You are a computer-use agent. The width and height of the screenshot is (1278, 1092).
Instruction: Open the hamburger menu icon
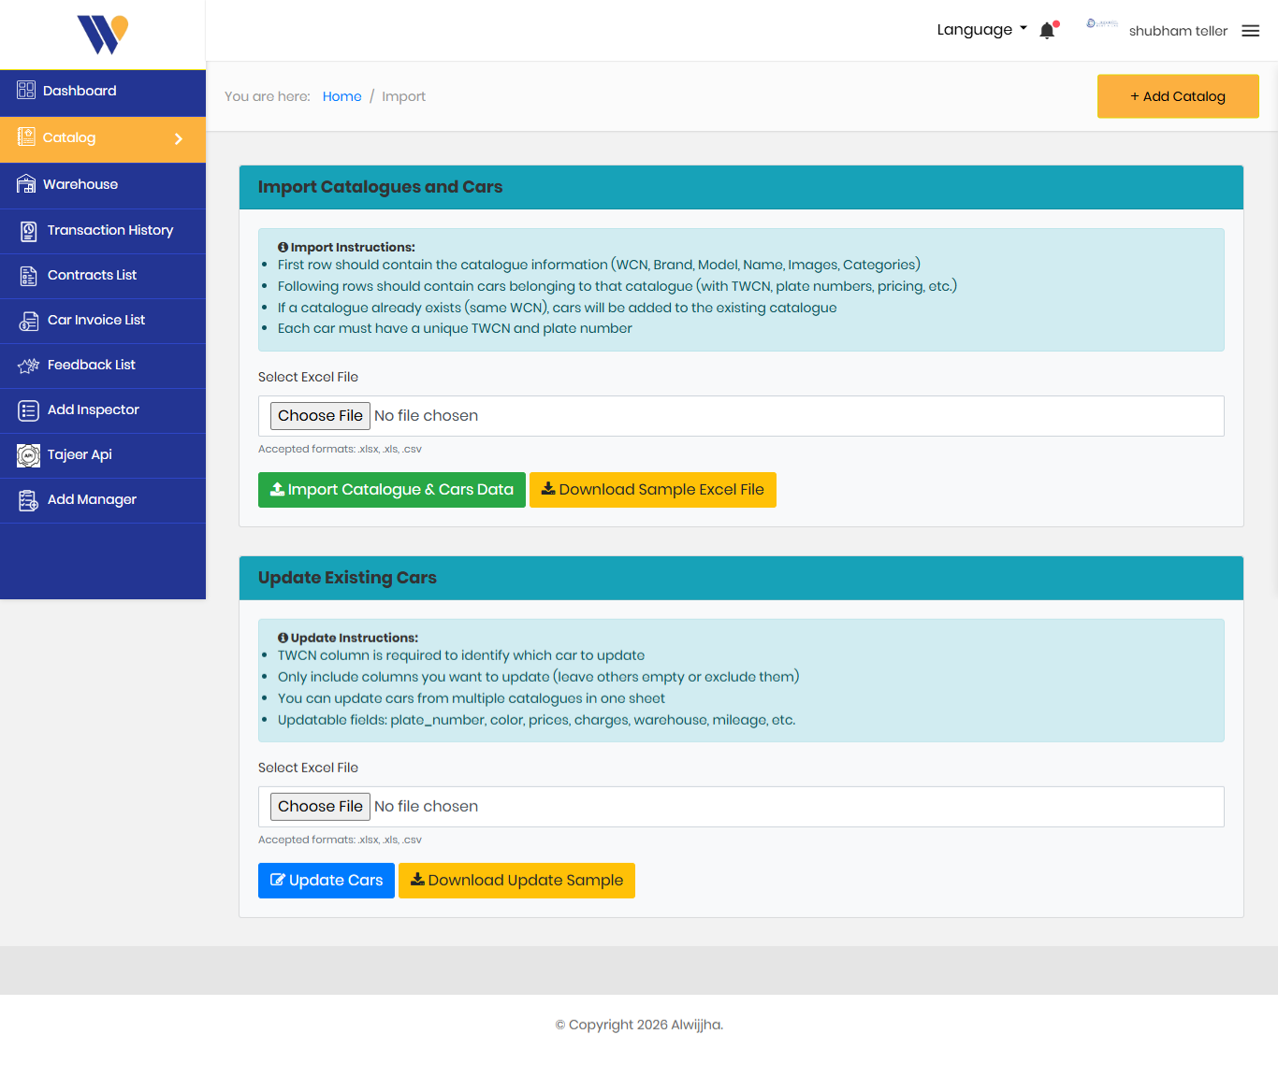pyautogui.click(x=1250, y=31)
